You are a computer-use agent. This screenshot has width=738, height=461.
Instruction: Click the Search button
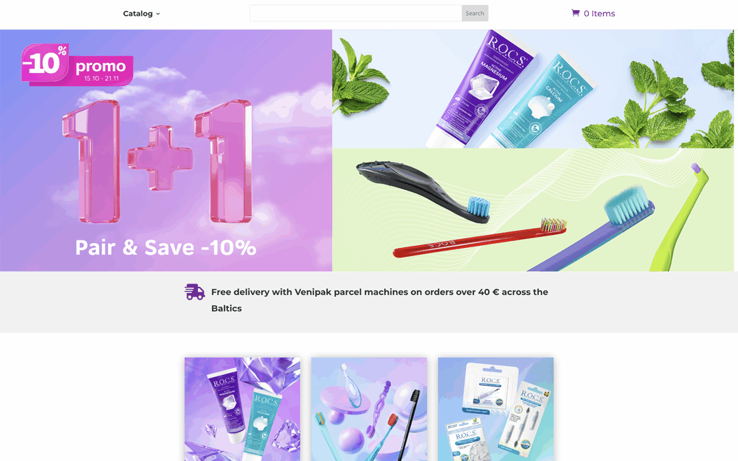[x=474, y=13]
